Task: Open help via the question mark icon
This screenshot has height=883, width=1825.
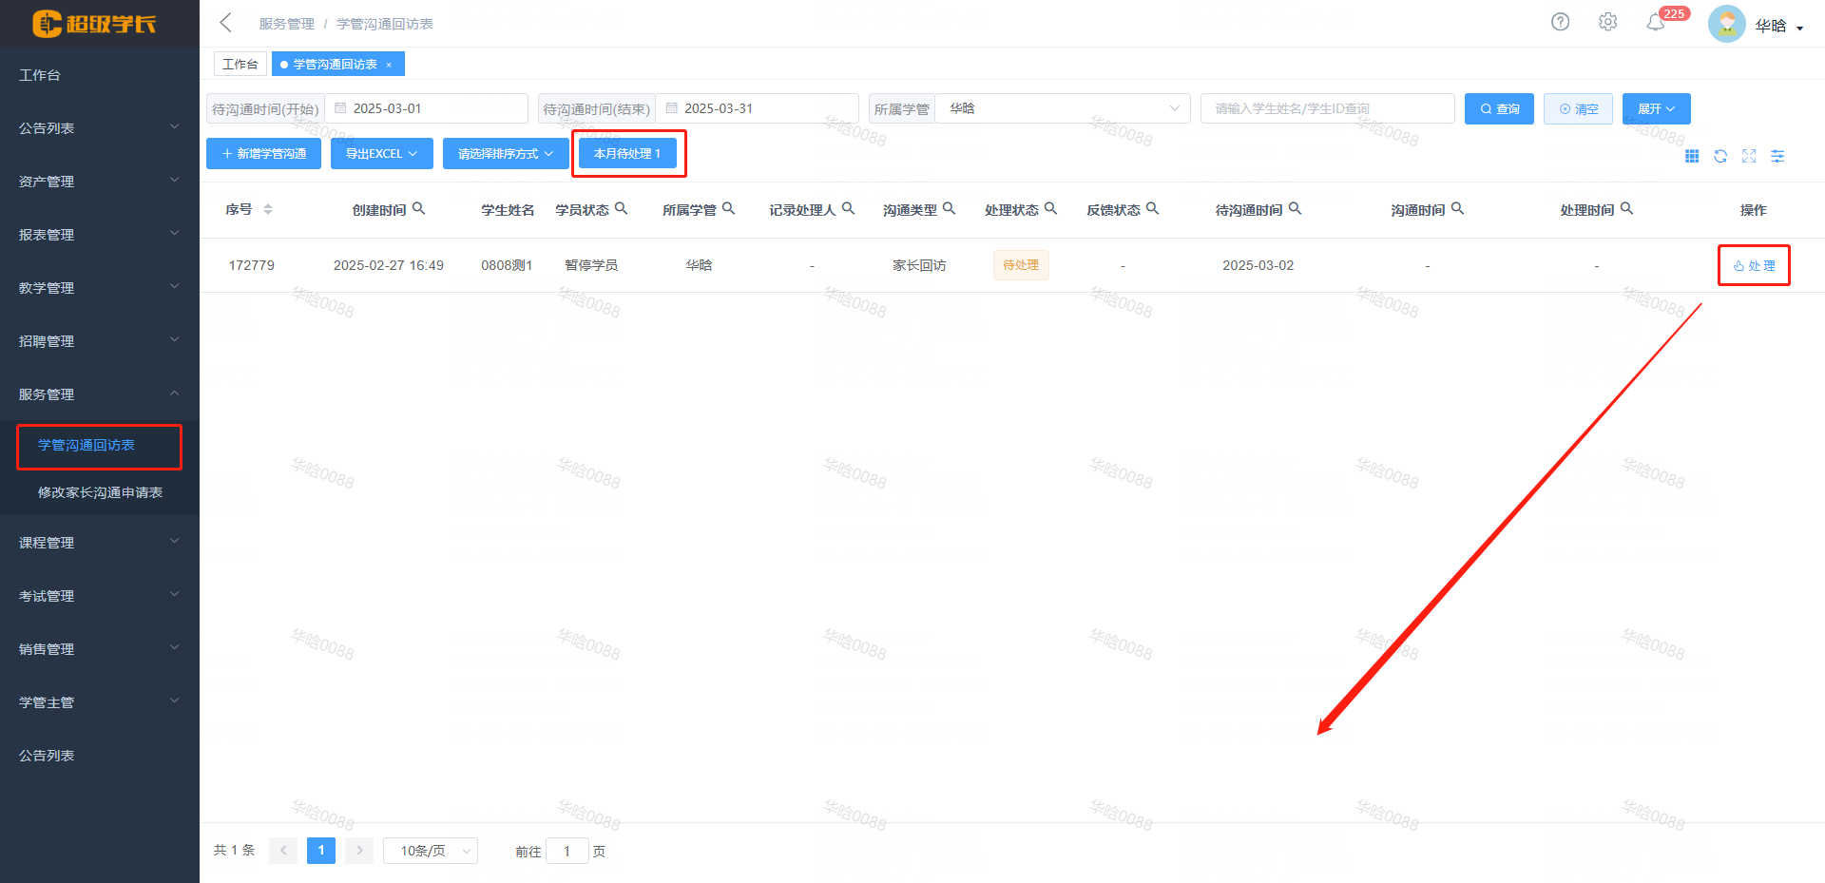Action: pos(1560,21)
